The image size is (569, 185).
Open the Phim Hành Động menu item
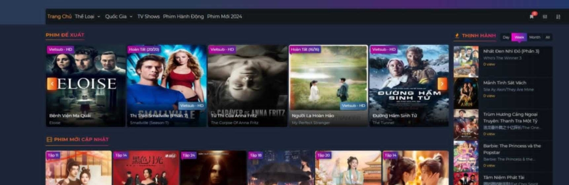pyautogui.click(x=183, y=17)
